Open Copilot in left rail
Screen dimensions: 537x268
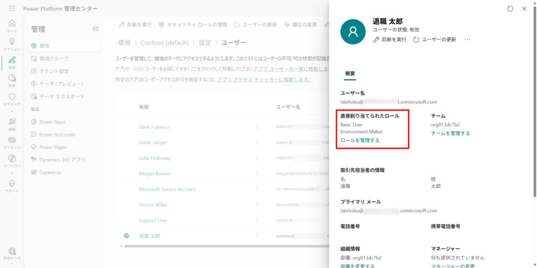pos(11,165)
